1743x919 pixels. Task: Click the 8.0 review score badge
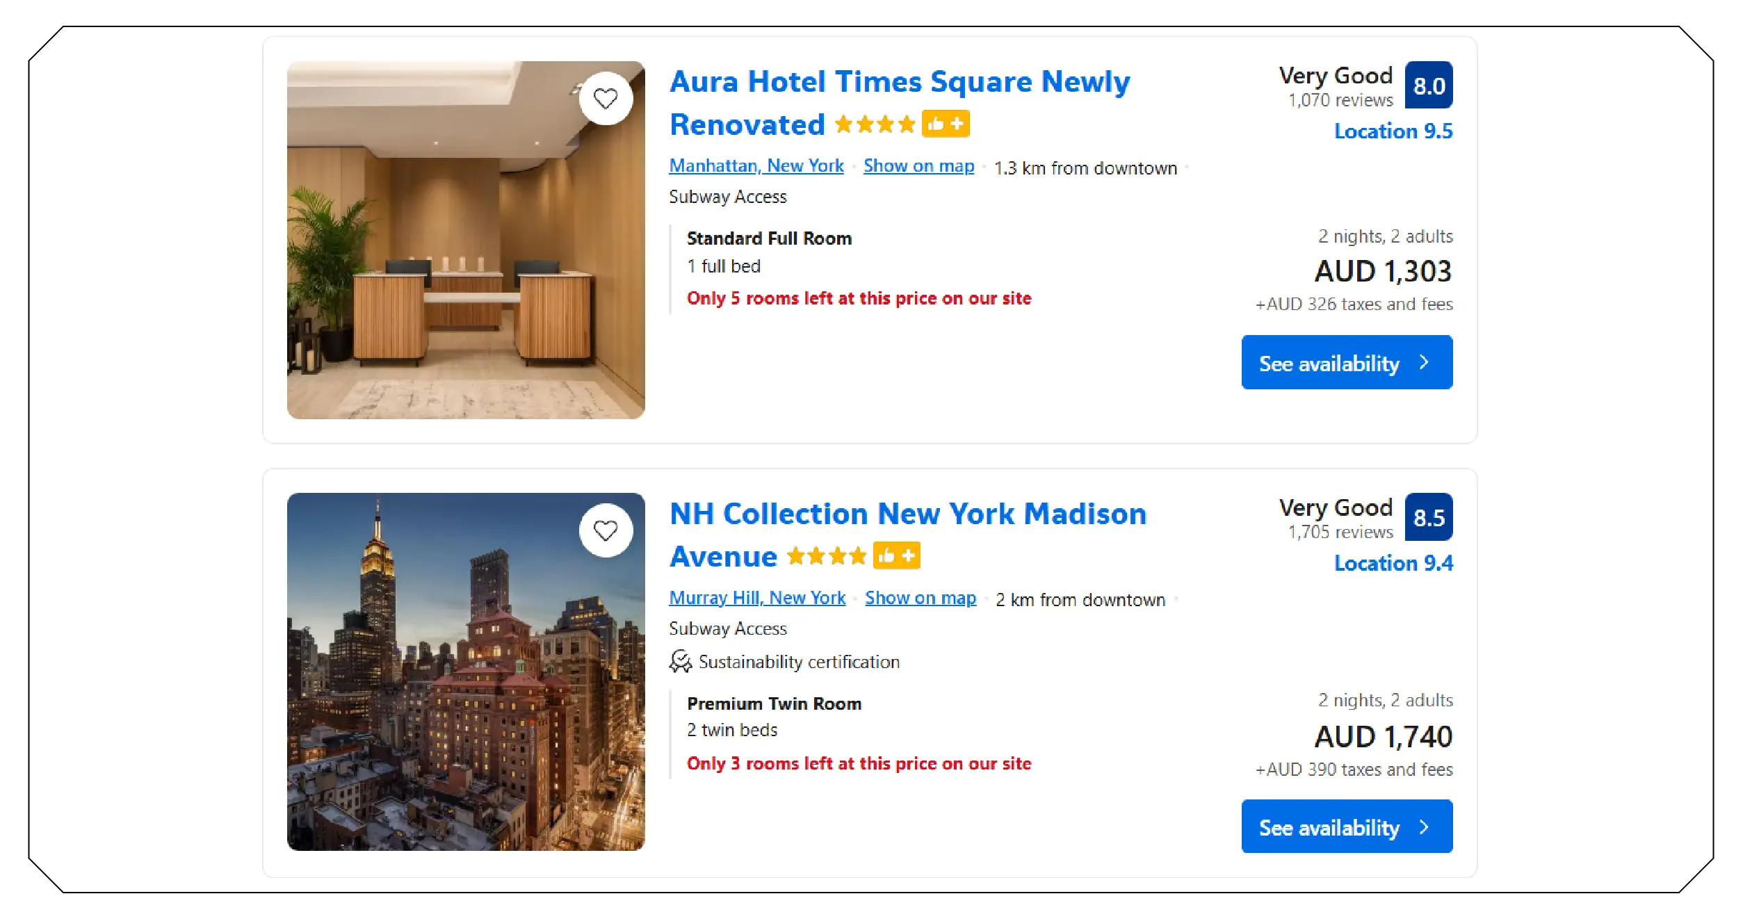click(1429, 84)
